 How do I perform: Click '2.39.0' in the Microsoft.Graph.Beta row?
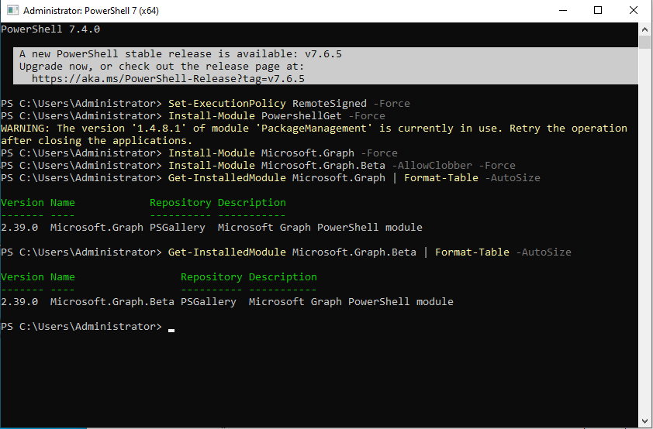[19, 302]
